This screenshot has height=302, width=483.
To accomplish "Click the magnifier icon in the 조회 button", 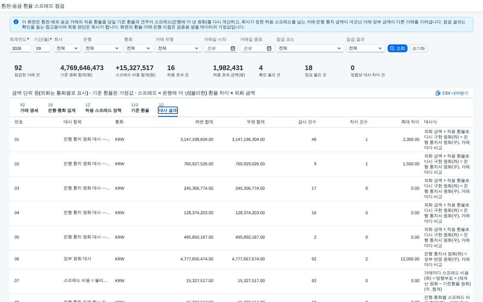I will coord(392,48).
